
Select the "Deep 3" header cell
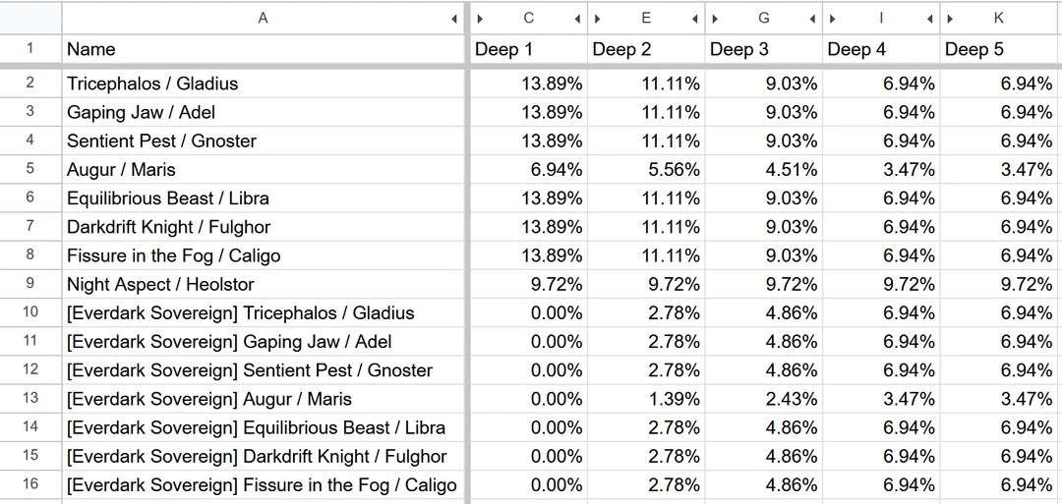[764, 49]
